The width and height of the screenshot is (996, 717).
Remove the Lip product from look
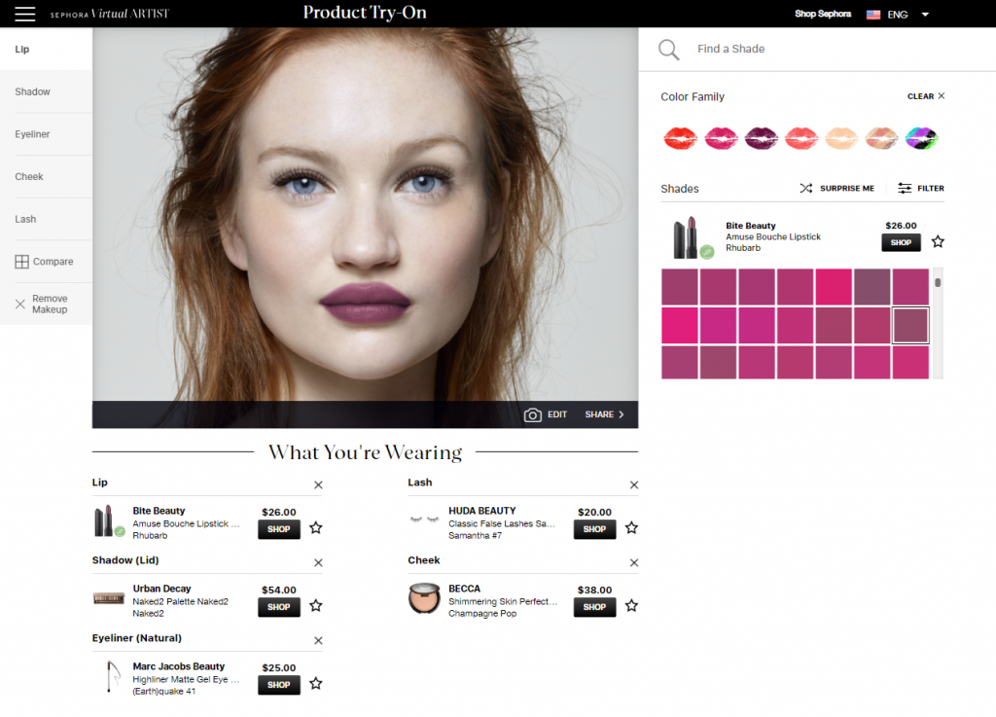pos(318,485)
